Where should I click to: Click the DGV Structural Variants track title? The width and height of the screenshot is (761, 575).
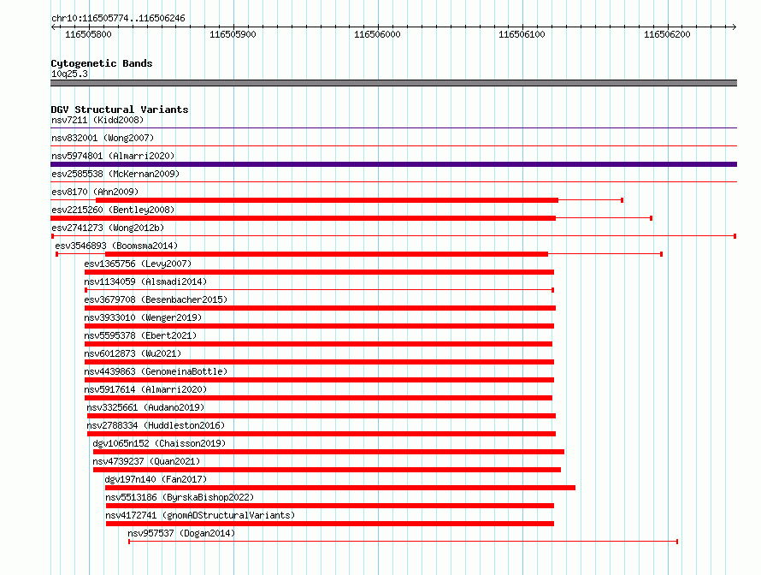click(x=120, y=110)
